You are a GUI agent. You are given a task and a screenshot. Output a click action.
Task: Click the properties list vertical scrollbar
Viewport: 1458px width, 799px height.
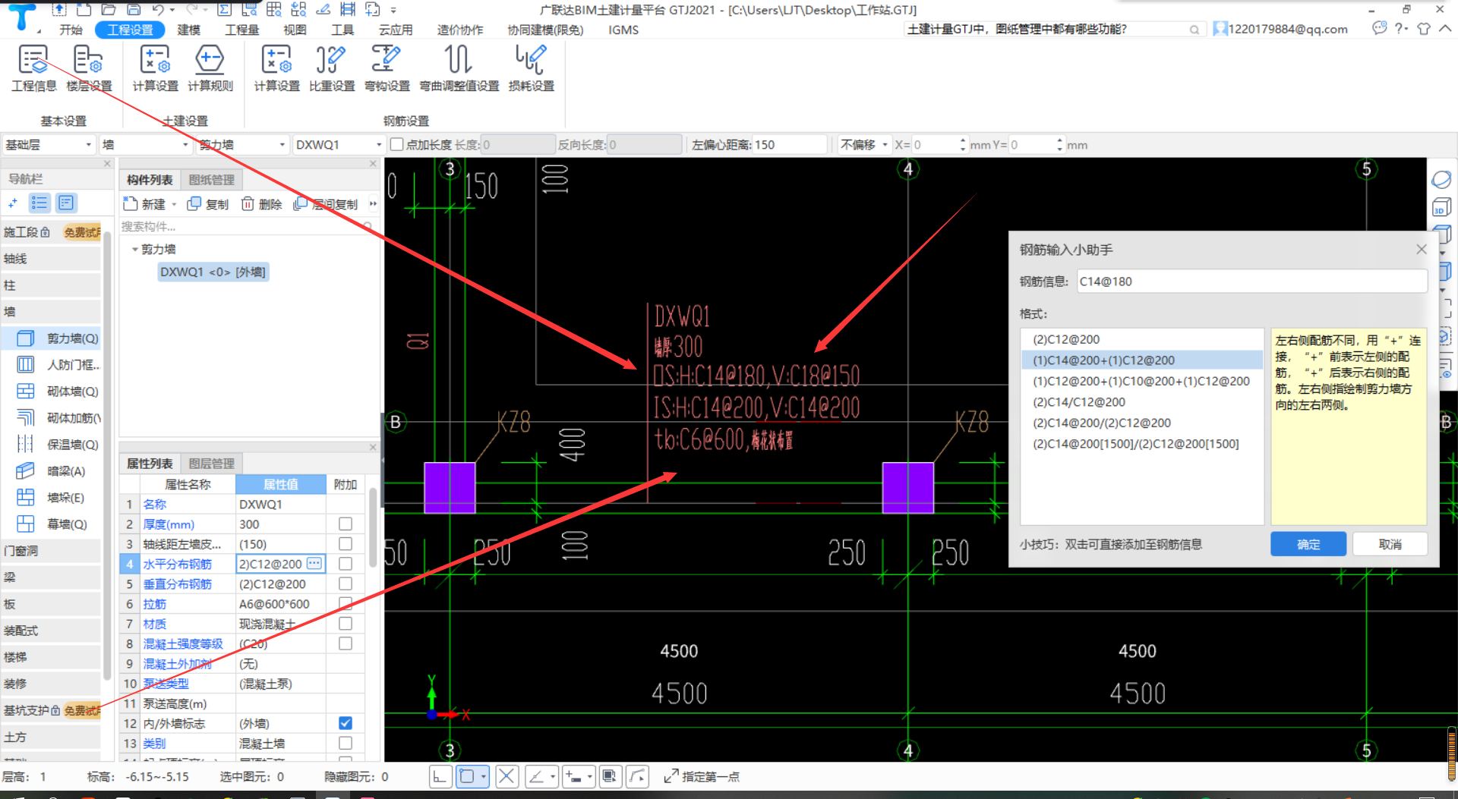pos(372,527)
